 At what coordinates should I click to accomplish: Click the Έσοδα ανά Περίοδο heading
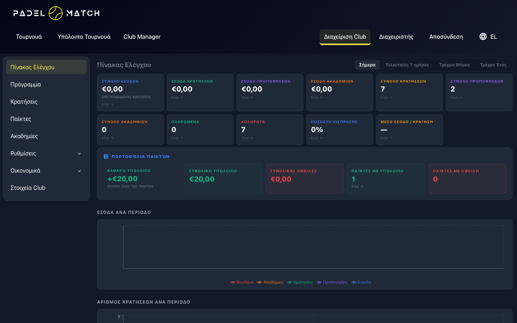pyautogui.click(x=124, y=212)
